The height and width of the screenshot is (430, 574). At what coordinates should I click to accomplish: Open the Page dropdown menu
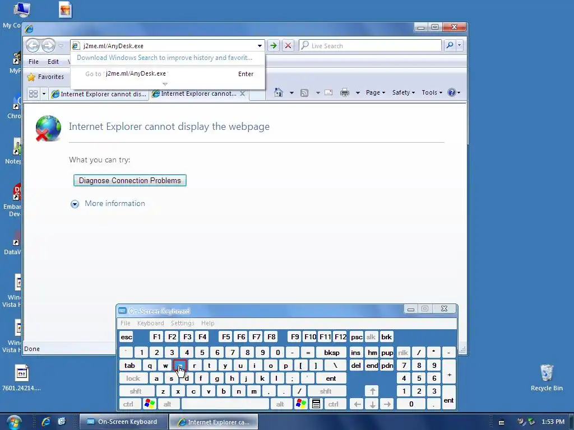375,92
